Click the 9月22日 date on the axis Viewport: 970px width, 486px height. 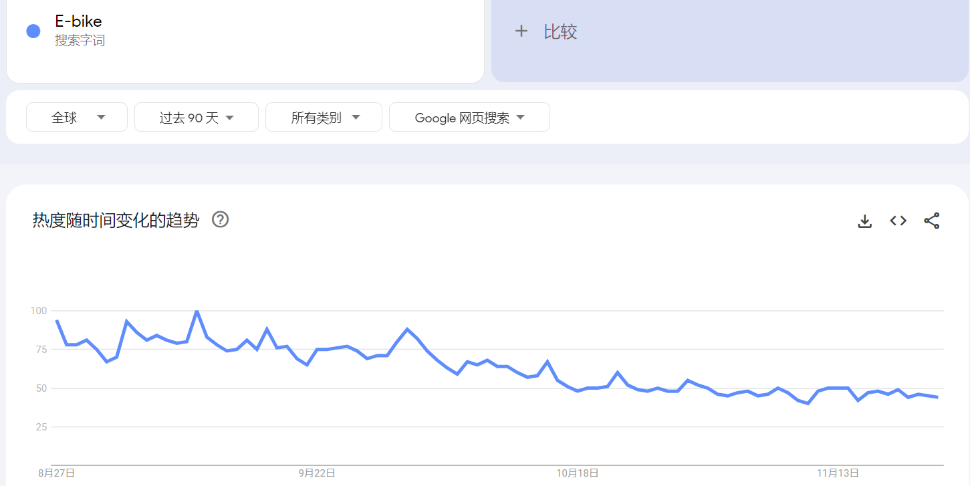316,473
